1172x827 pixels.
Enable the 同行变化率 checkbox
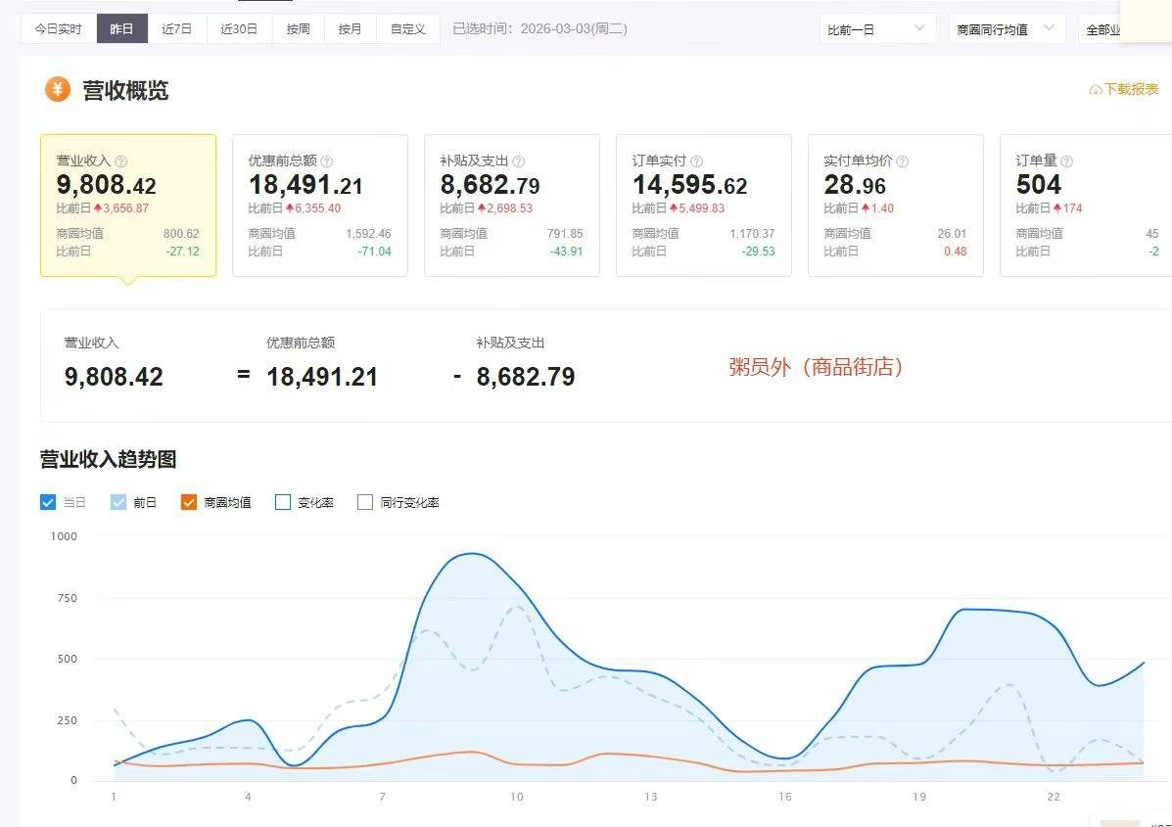click(x=365, y=502)
